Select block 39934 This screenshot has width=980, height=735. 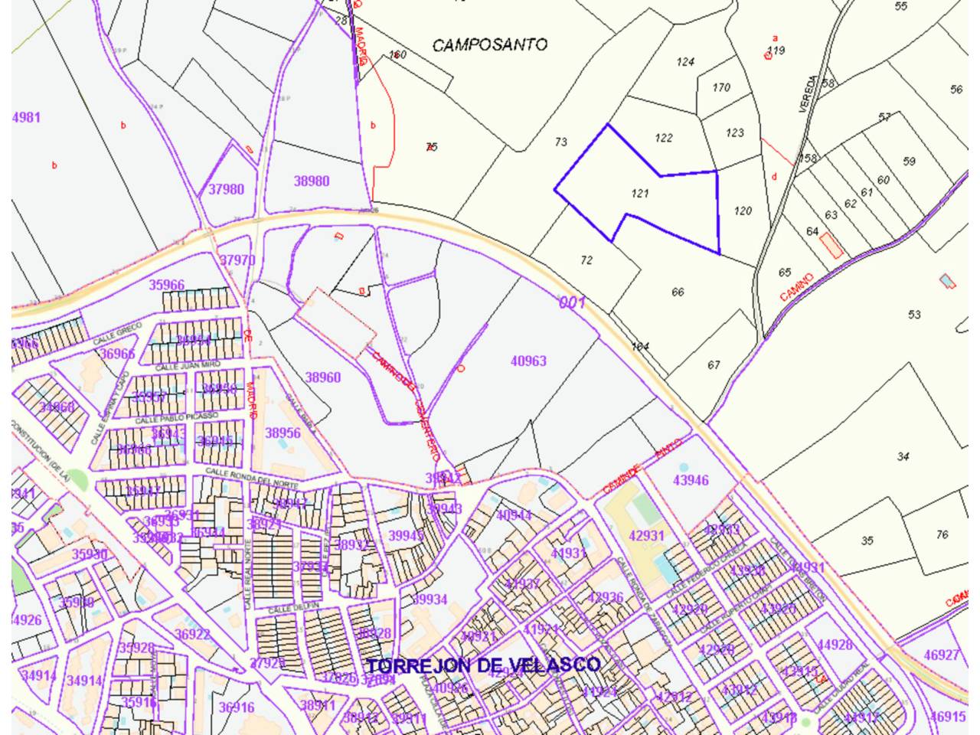click(x=430, y=599)
